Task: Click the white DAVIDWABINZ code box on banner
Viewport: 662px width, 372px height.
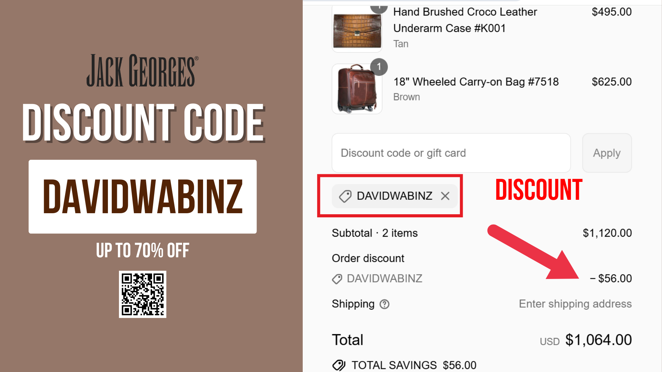Action: point(142,197)
